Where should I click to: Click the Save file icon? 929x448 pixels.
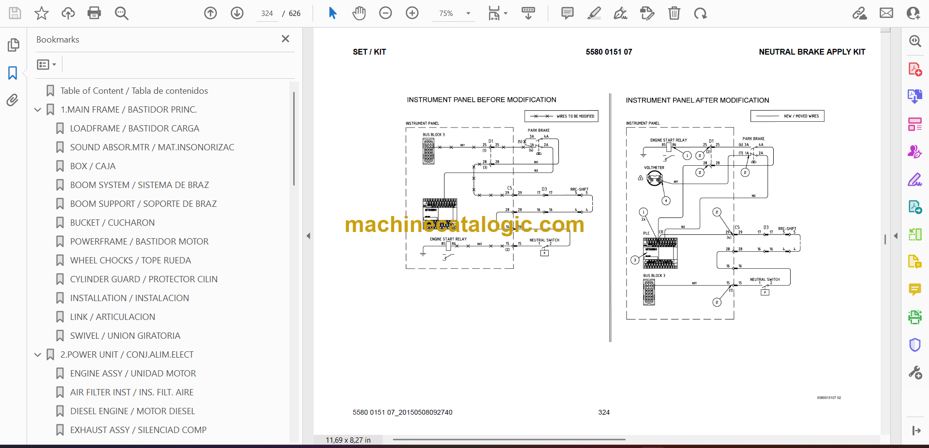(x=15, y=13)
